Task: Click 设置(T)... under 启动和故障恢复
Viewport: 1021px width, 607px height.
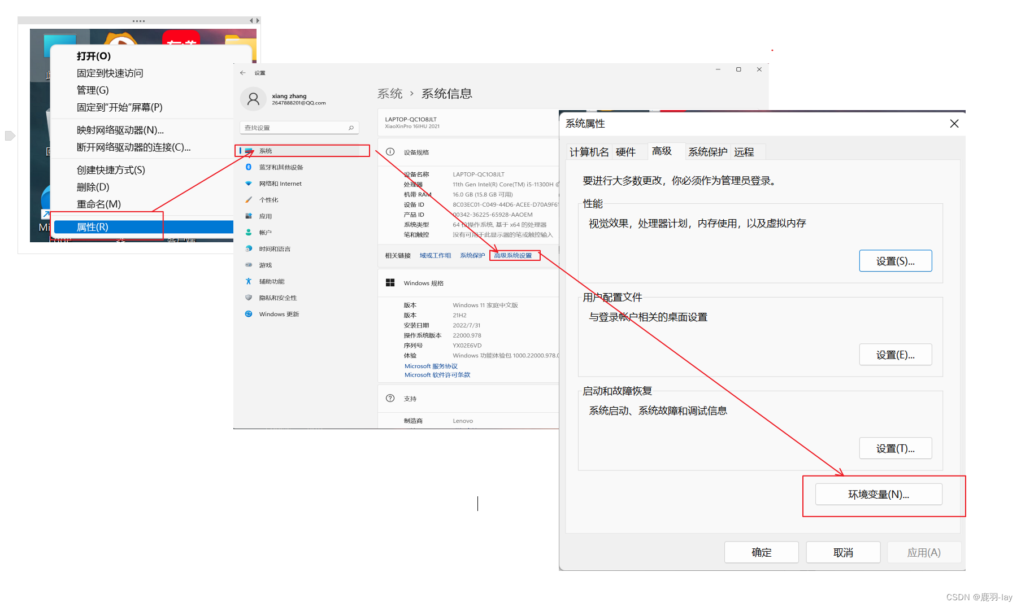Action: pyautogui.click(x=896, y=448)
